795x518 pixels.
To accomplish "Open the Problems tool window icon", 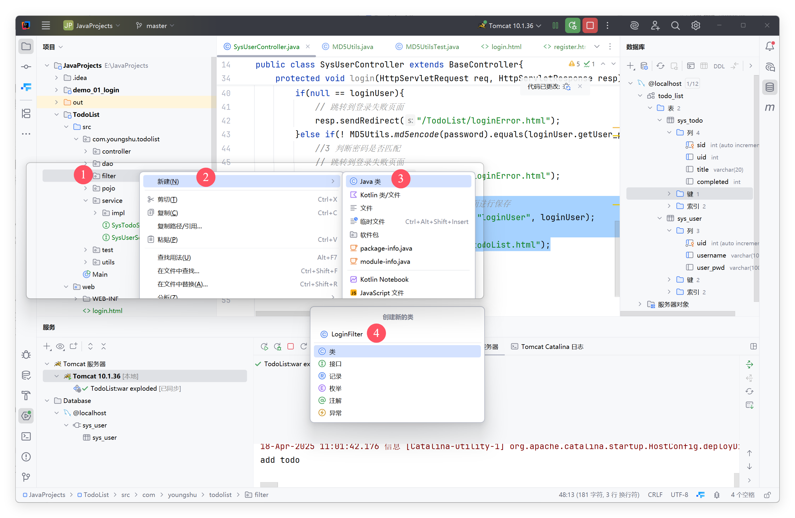I will 26,456.
